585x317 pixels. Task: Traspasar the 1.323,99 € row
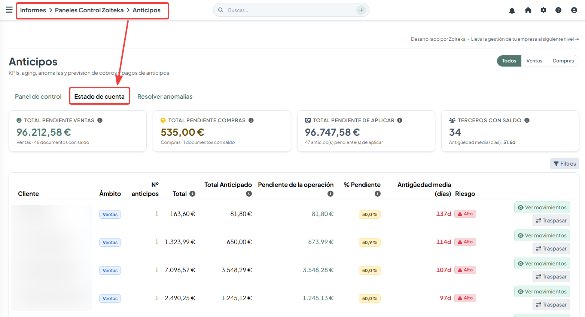click(x=551, y=249)
